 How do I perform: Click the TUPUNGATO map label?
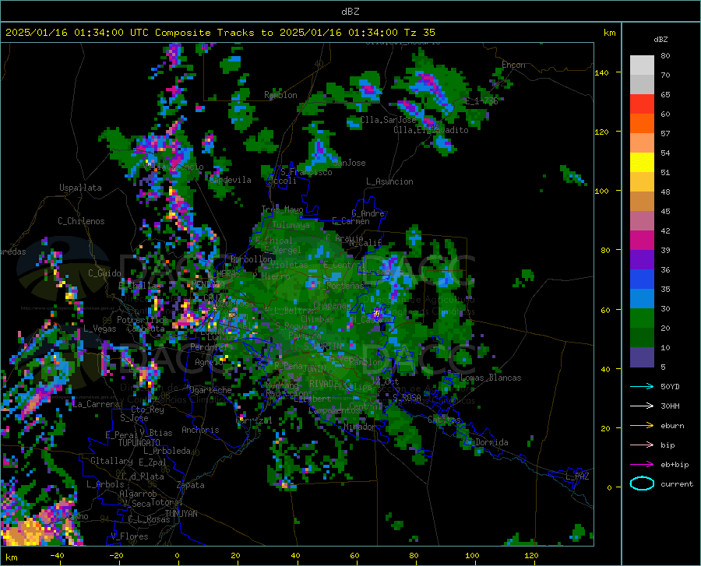(x=139, y=443)
